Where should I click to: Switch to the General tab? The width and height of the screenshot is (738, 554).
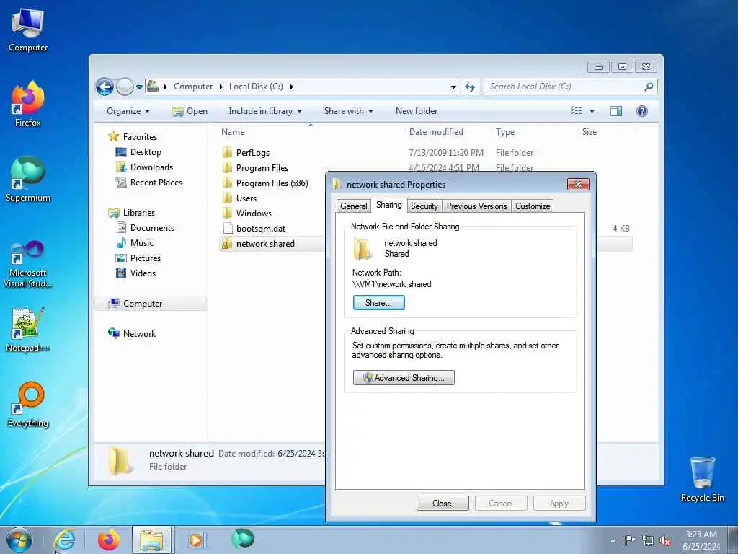pyautogui.click(x=353, y=206)
